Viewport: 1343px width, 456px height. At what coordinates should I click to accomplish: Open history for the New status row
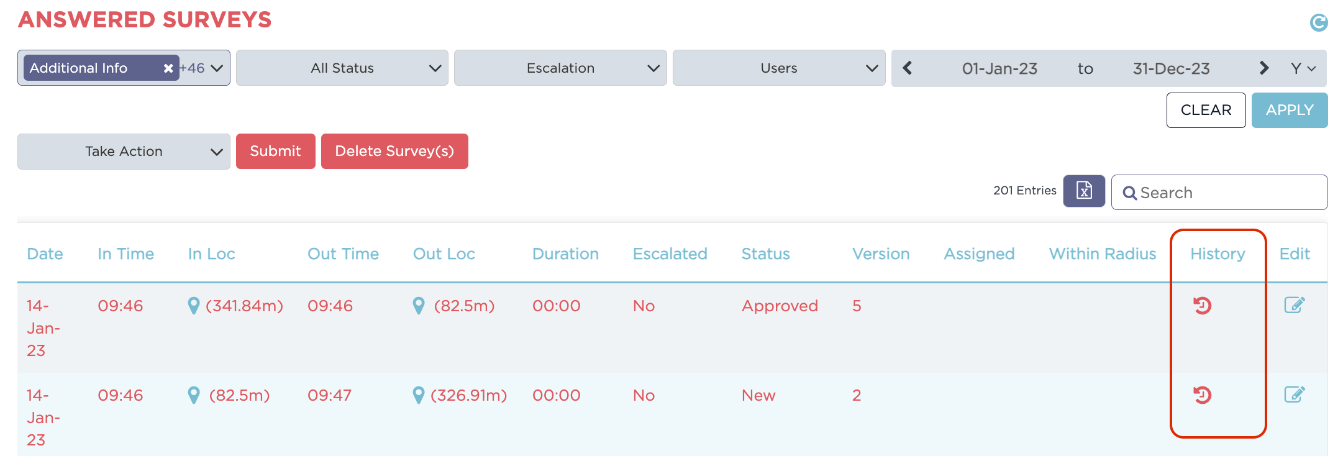(x=1202, y=395)
